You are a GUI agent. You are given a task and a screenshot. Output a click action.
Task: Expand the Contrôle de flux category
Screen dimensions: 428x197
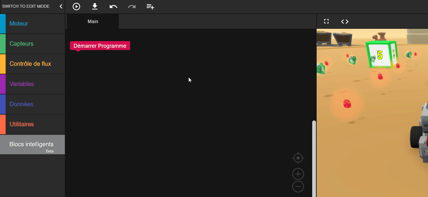pos(30,64)
